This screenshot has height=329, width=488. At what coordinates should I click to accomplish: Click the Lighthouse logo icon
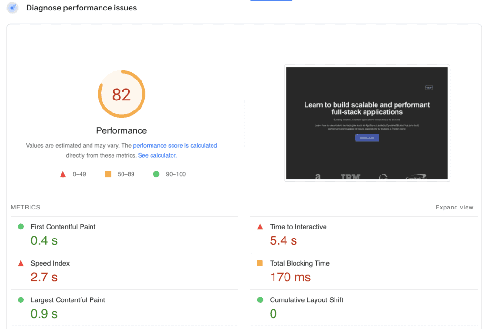12,8
